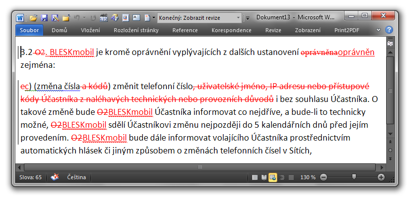Expand the ribbon with the chevron arrow
This screenshot has width=409, height=199.
point(379,30)
